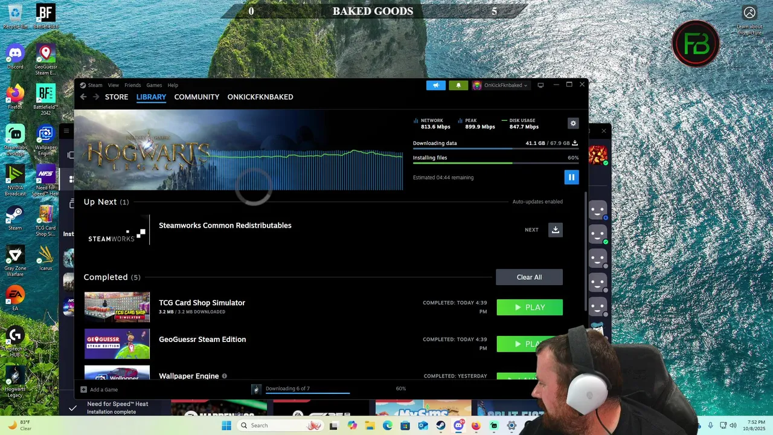The width and height of the screenshot is (773, 435).
Task: Click the Windows Start button
Action: (x=226, y=425)
